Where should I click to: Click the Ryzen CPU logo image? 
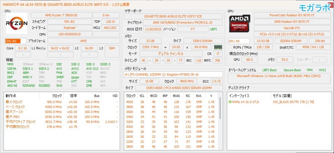coord(17,23)
